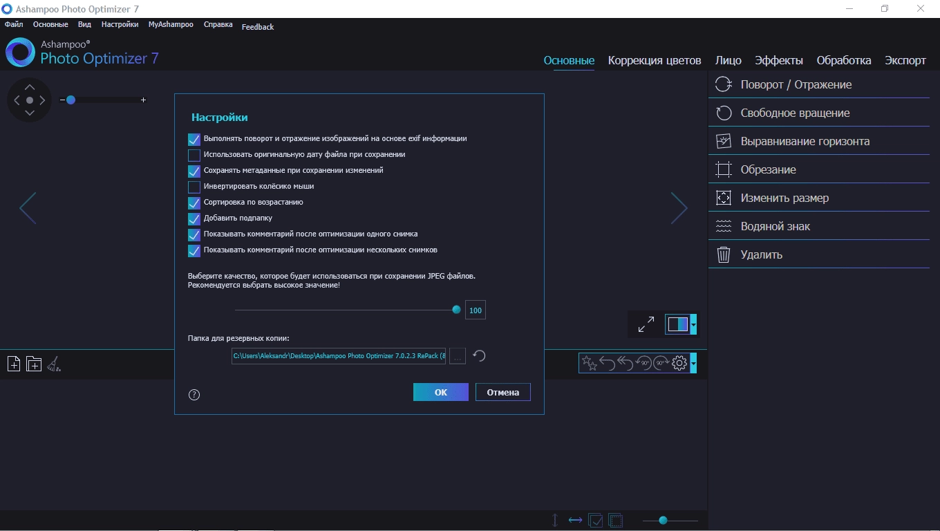Click the deselect all dashed square icon

615,520
